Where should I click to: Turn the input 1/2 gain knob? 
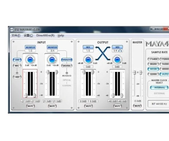point(30,60)
